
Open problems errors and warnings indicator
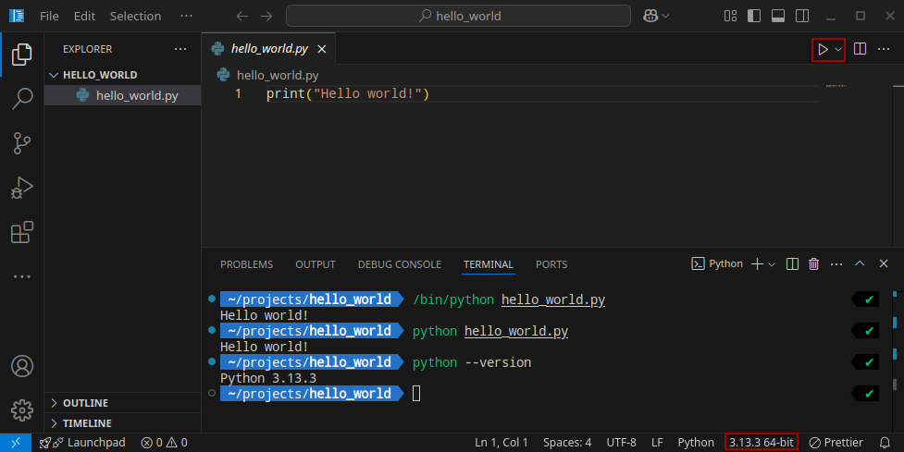pyautogui.click(x=165, y=442)
